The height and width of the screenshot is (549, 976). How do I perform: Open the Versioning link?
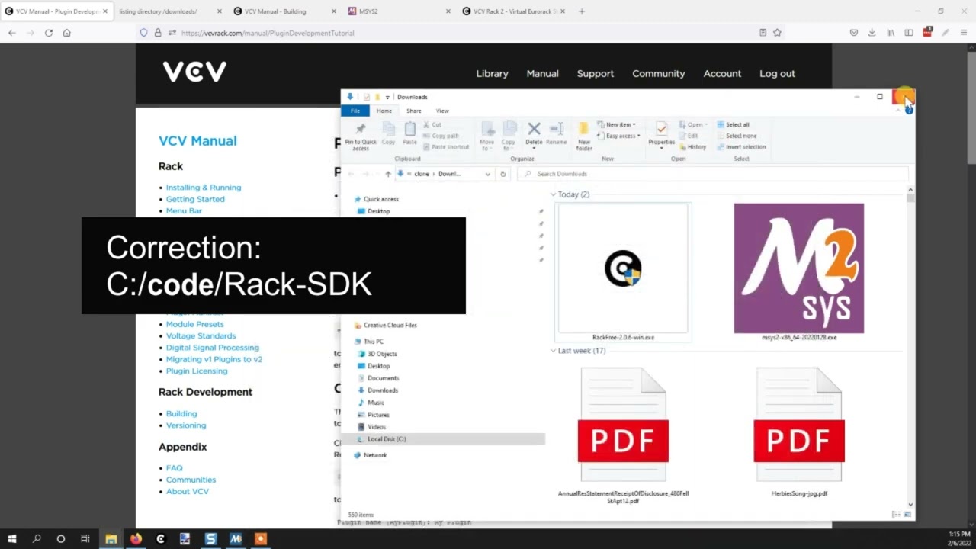(x=186, y=425)
